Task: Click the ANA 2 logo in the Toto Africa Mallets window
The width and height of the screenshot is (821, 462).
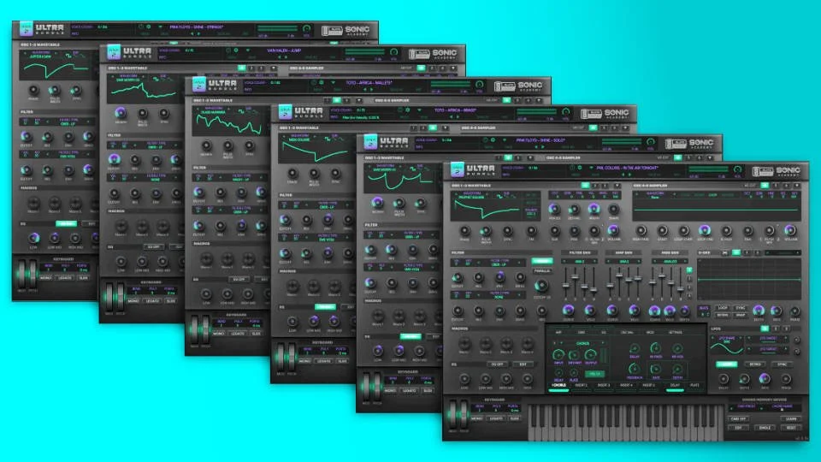Action: [199, 84]
